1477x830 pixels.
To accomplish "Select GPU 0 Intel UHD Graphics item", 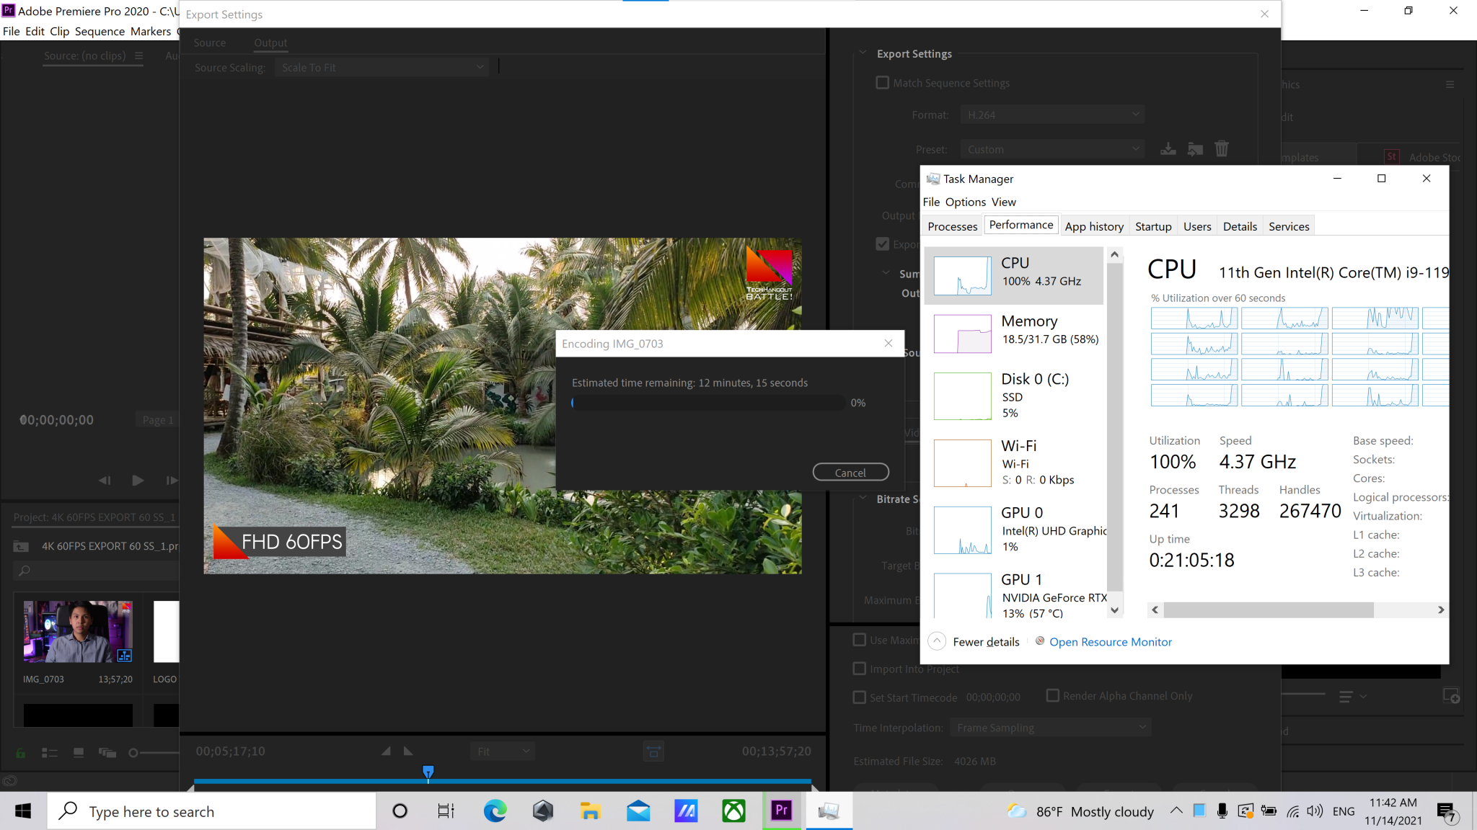I will pos(1014,530).
